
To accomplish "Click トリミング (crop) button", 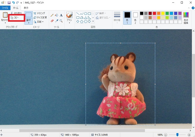I will [39, 13].
